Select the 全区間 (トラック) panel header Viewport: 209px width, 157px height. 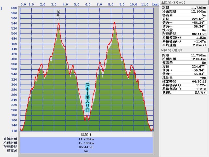(x=173, y=3)
